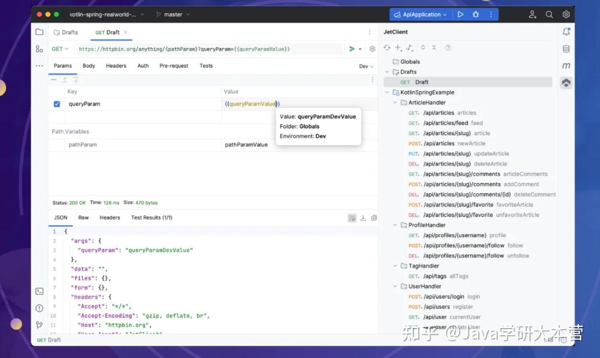Click the help button in JetClient toolbar

(448, 48)
